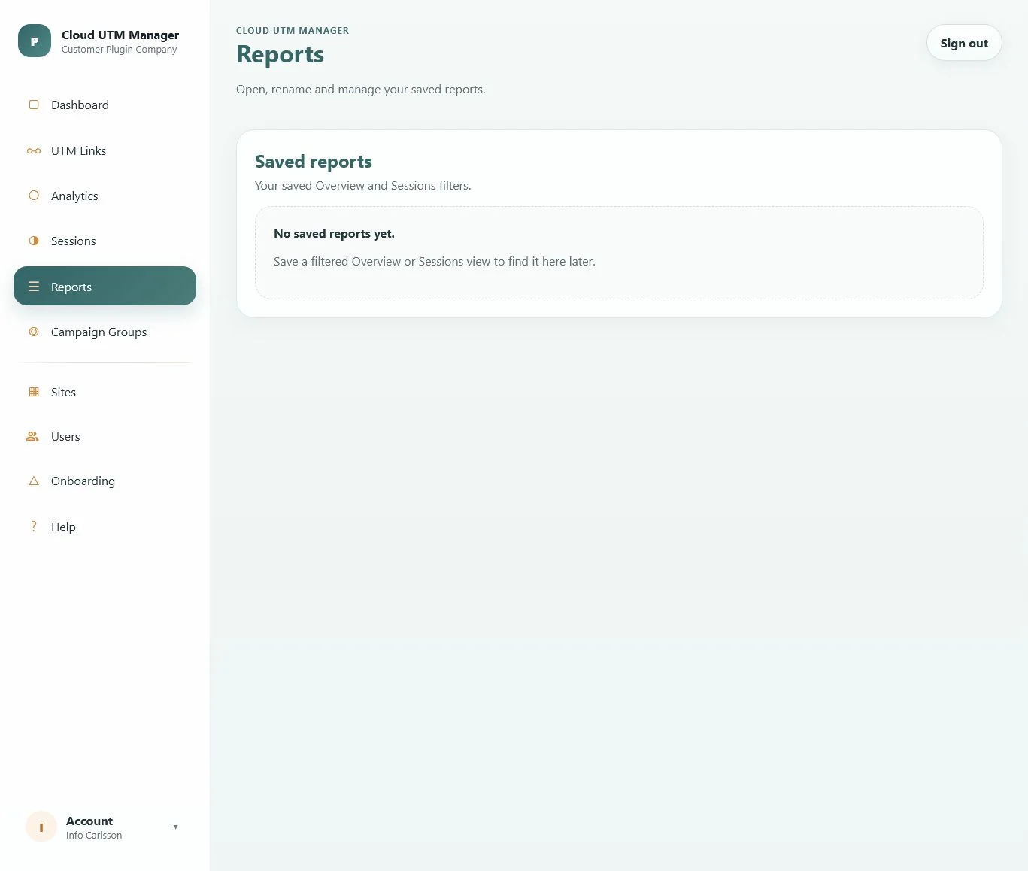1028x871 pixels.
Task: Click the Users people icon
Action: [33, 436]
